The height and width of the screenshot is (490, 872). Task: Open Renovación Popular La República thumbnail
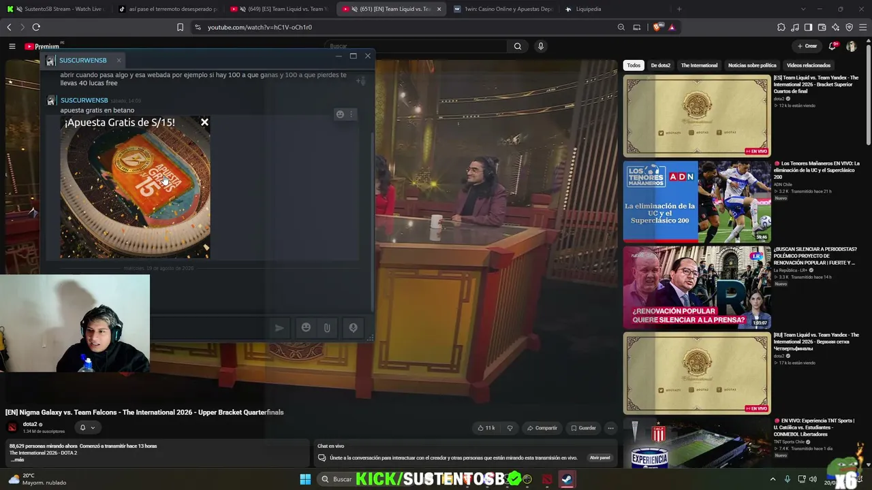pyautogui.click(x=697, y=287)
